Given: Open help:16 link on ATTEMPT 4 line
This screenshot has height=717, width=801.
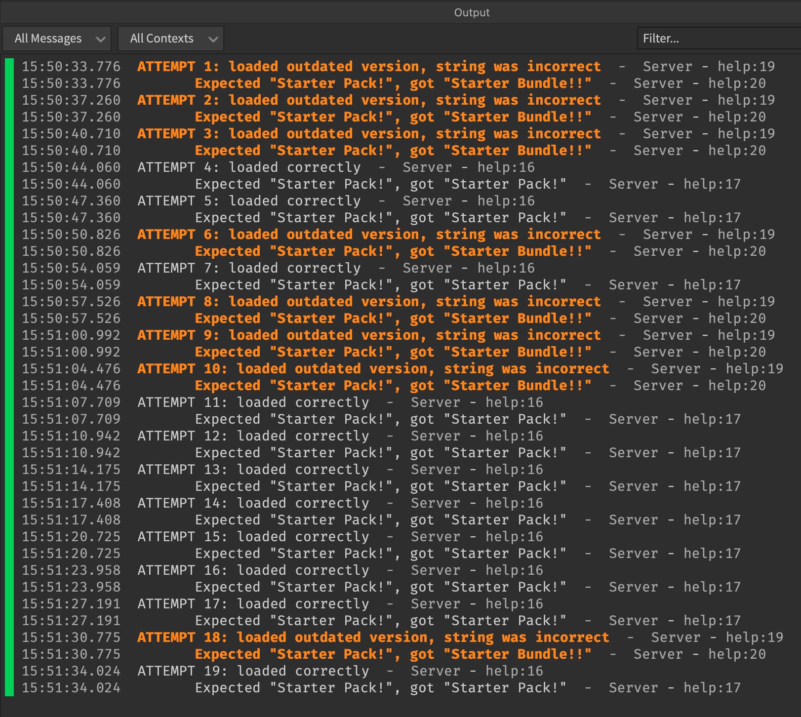Looking at the screenshot, I should tap(505, 167).
